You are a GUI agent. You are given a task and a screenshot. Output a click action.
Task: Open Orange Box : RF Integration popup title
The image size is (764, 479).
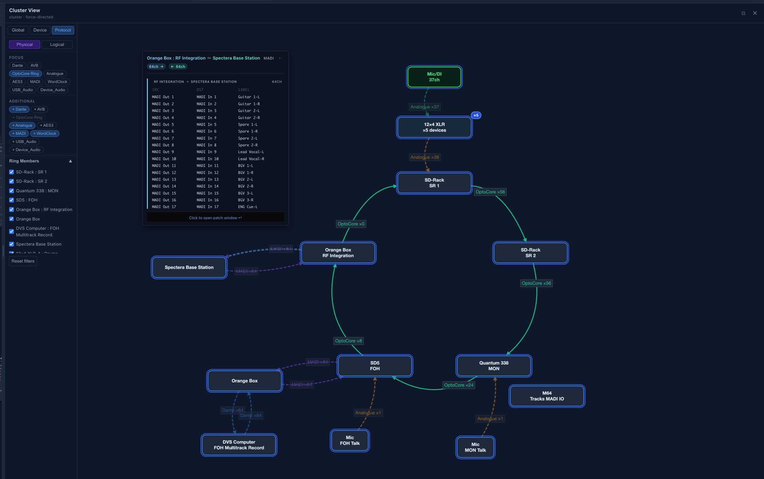click(176, 58)
